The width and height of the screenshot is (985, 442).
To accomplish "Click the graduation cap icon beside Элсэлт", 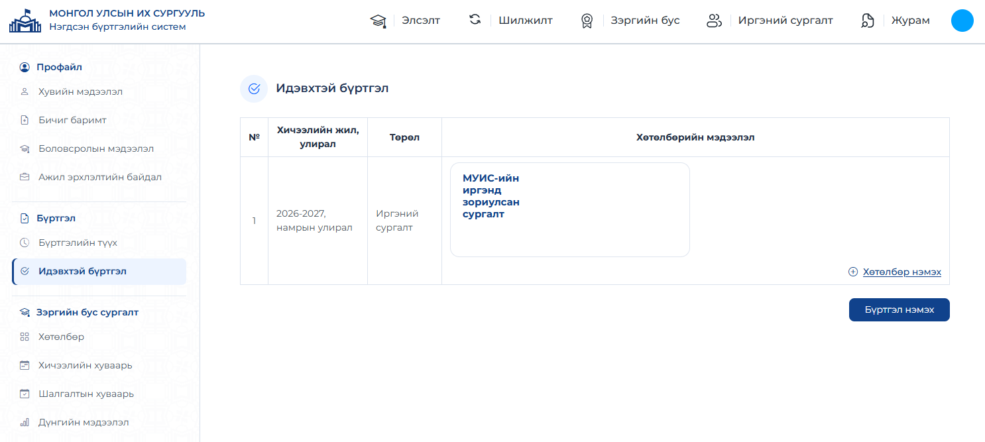I will 378,21.
